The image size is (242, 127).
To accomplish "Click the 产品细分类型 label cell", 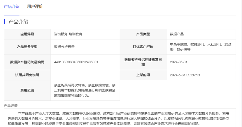I will pos(27,47).
